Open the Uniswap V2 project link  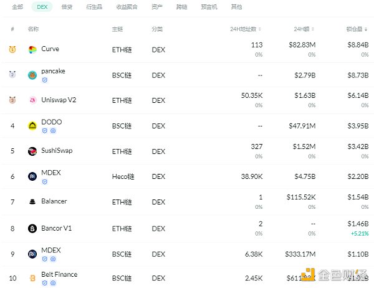tap(59, 100)
